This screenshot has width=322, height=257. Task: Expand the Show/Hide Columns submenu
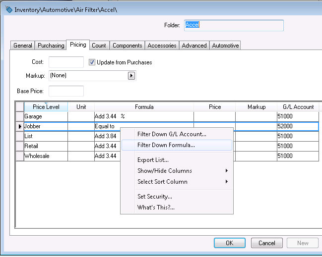tap(176, 171)
